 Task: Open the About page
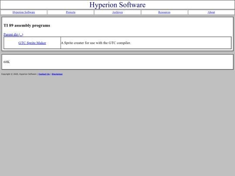211,12
